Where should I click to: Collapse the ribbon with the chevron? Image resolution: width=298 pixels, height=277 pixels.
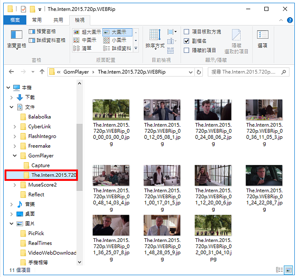[281, 20]
